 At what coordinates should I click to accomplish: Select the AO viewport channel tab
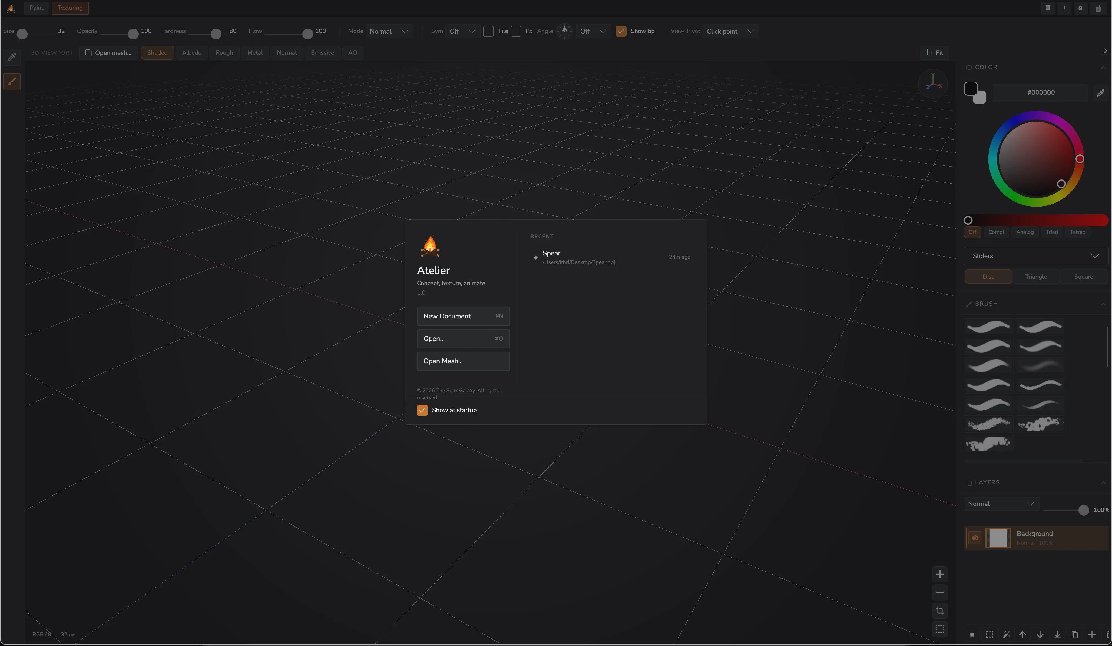(353, 52)
